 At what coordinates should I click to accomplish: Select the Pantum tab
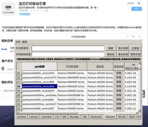110,117
